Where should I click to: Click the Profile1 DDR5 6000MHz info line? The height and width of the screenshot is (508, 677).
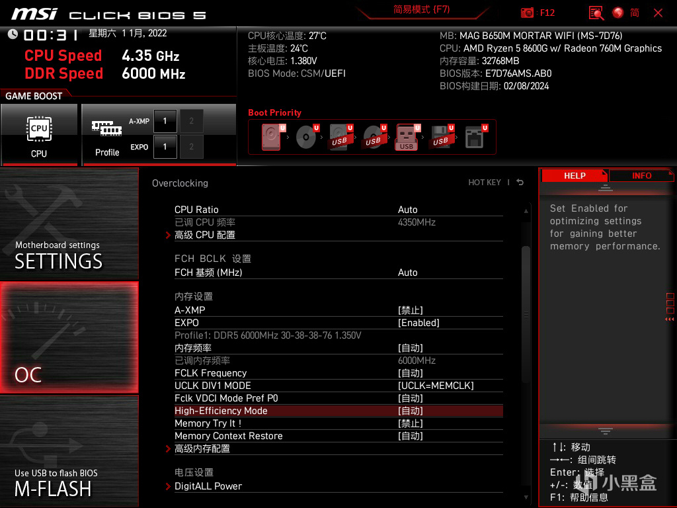click(268, 335)
